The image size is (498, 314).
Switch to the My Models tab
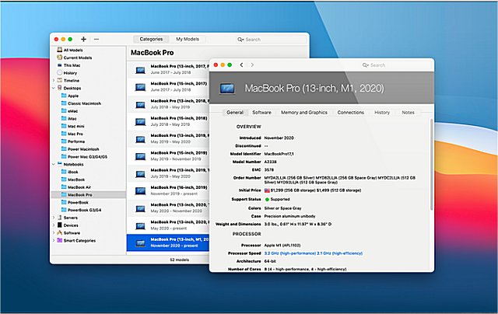point(188,39)
